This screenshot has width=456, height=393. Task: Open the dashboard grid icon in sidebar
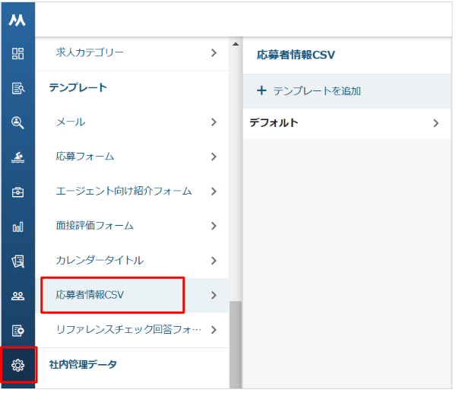pos(17,54)
